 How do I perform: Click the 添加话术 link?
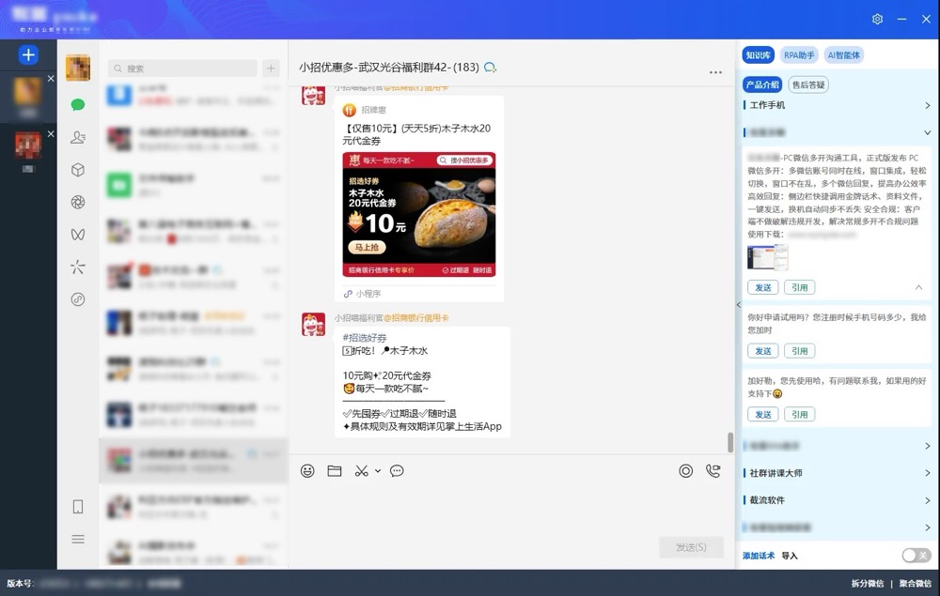759,556
